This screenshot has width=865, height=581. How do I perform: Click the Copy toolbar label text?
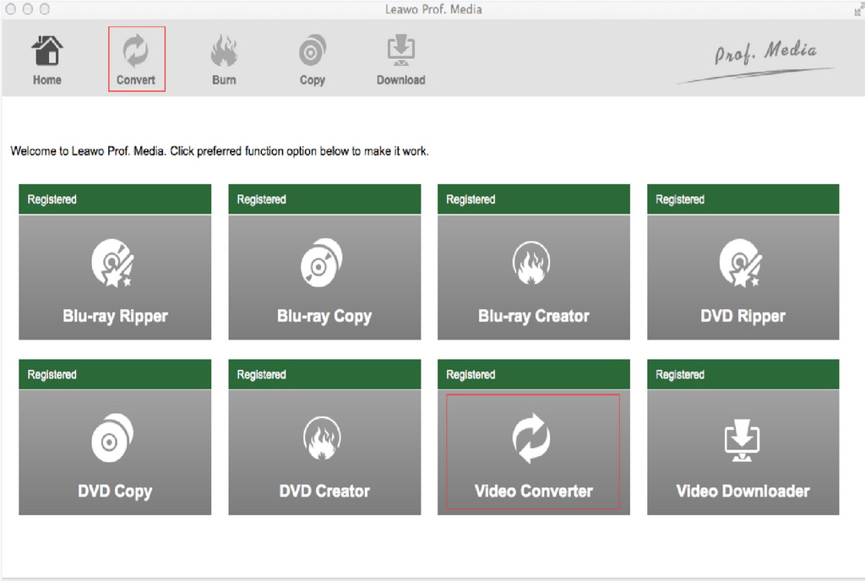coord(313,80)
